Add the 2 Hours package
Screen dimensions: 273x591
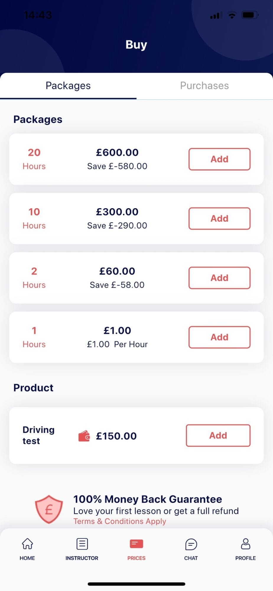pos(219,278)
